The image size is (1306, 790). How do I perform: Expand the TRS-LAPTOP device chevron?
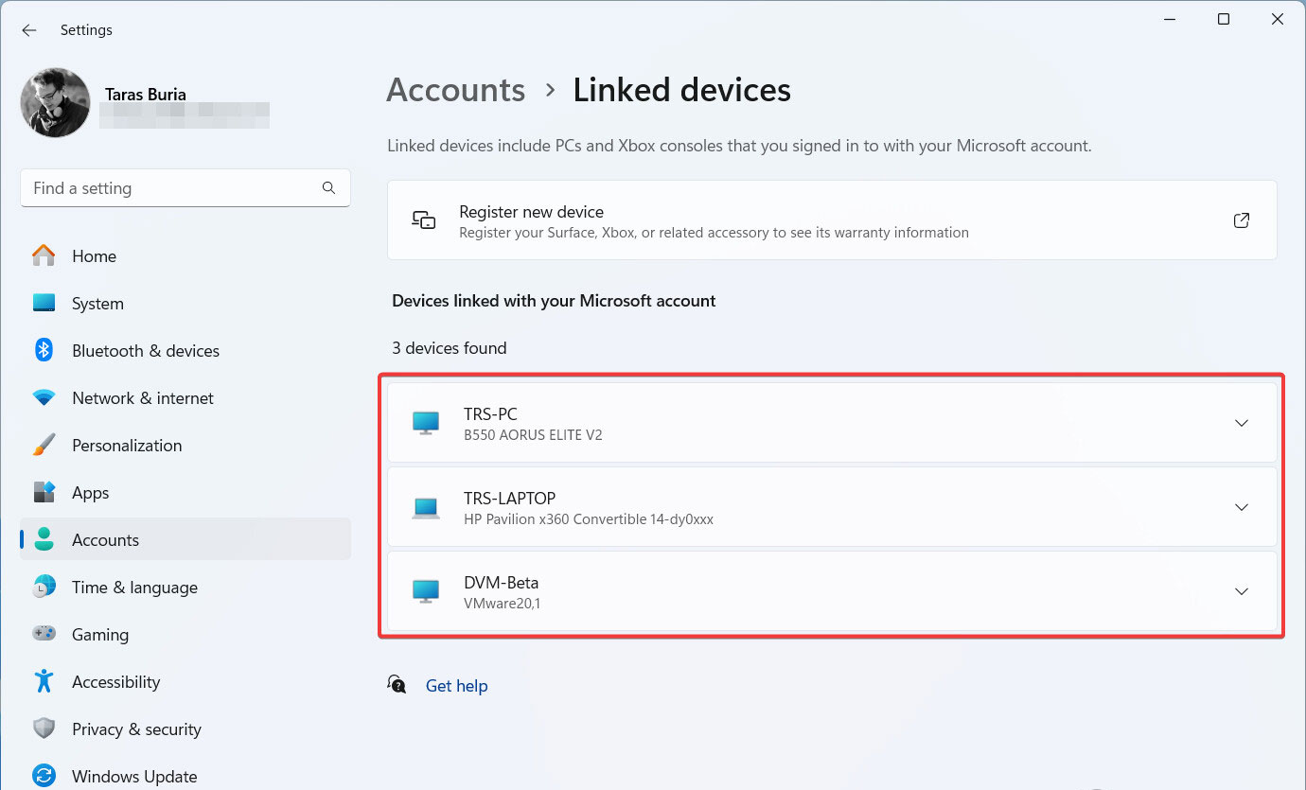point(1242,507)
